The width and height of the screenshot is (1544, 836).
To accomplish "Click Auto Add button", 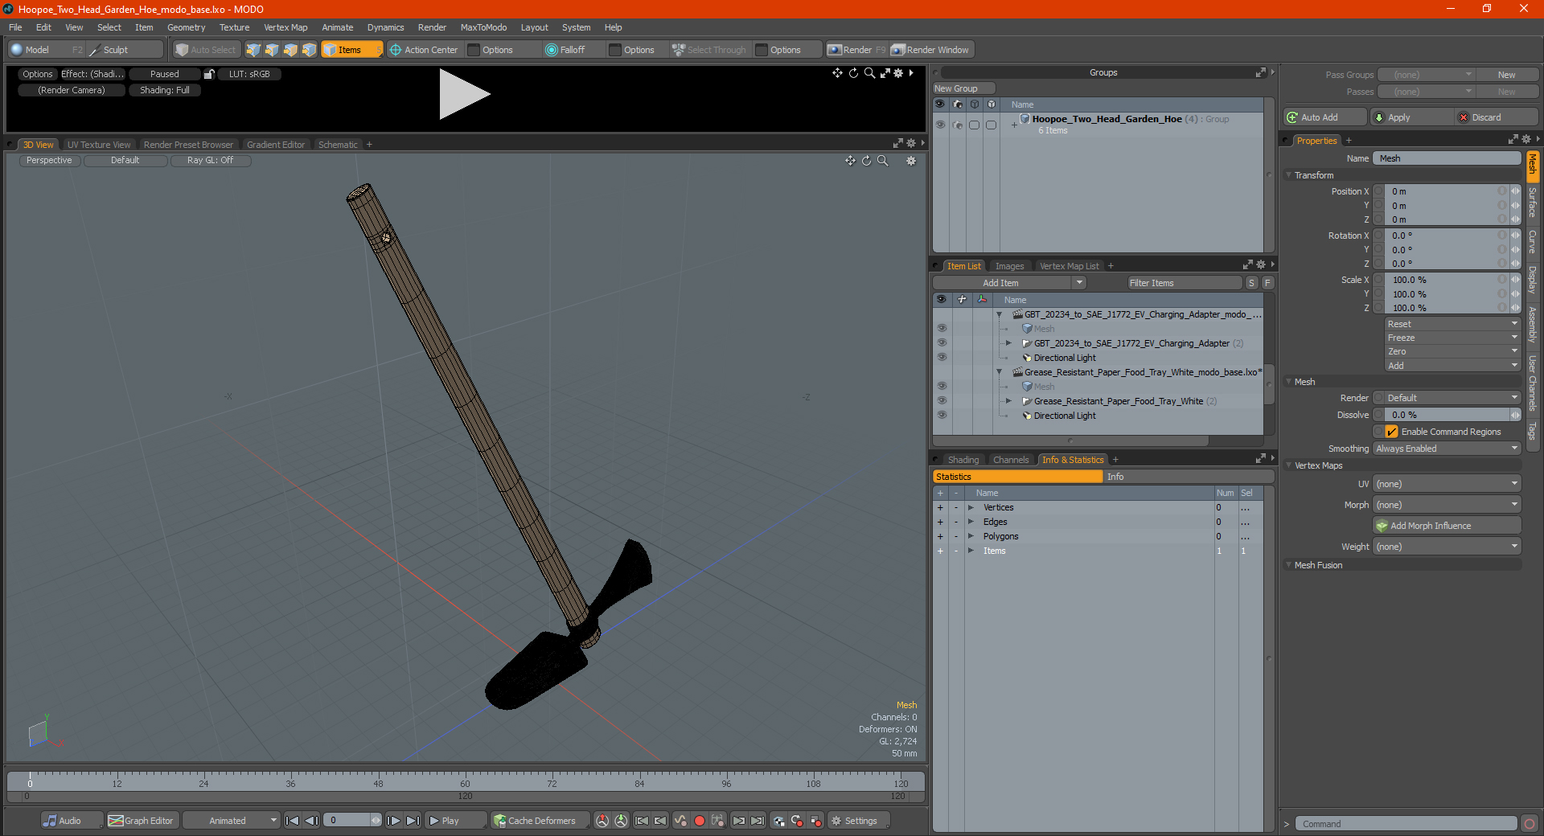I will [1324, 117].
